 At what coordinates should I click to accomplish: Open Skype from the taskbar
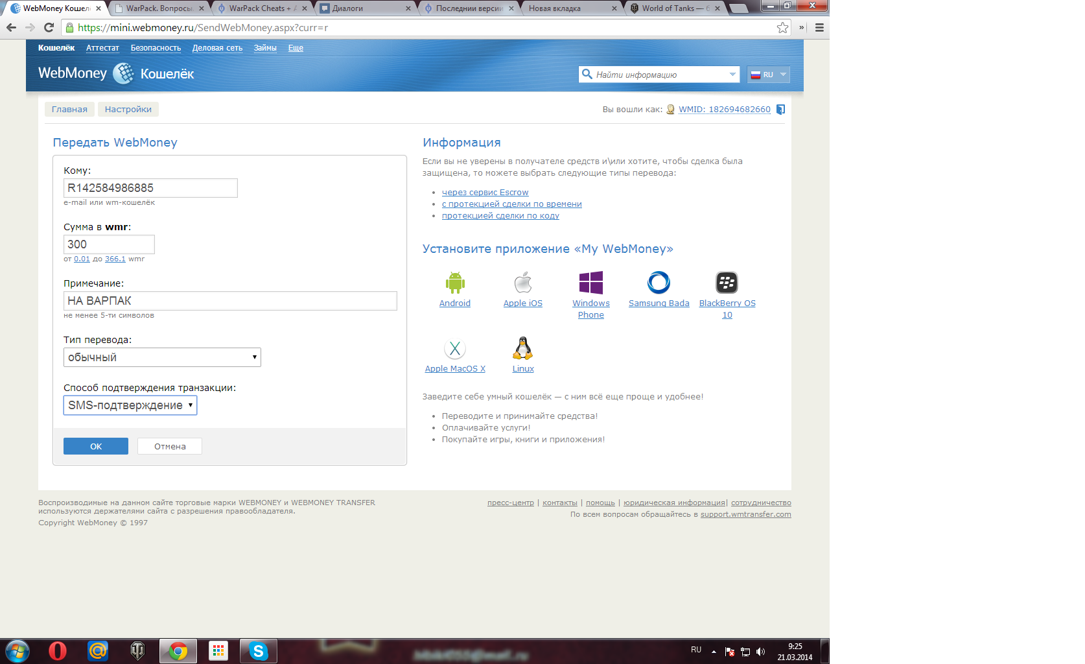[x=259, y=651]
